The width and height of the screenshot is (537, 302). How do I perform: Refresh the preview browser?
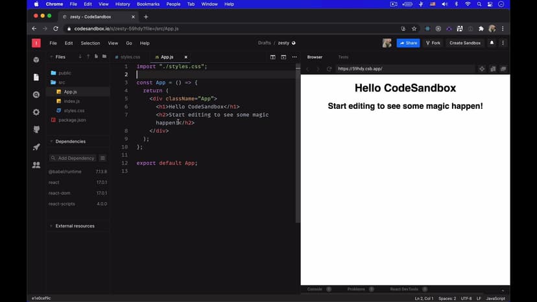point(329,69)
